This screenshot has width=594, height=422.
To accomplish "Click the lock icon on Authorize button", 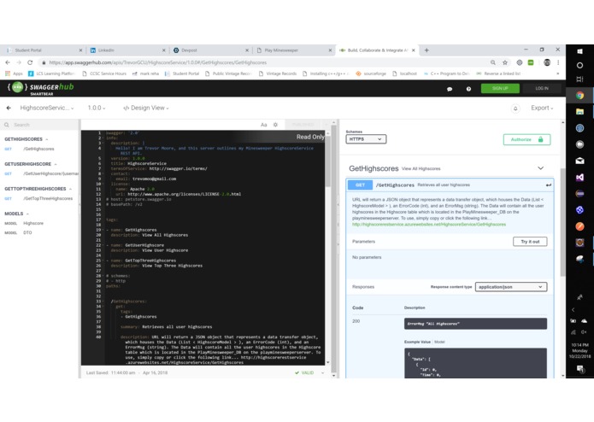I will pyautogui.click(x=541, y=139).
